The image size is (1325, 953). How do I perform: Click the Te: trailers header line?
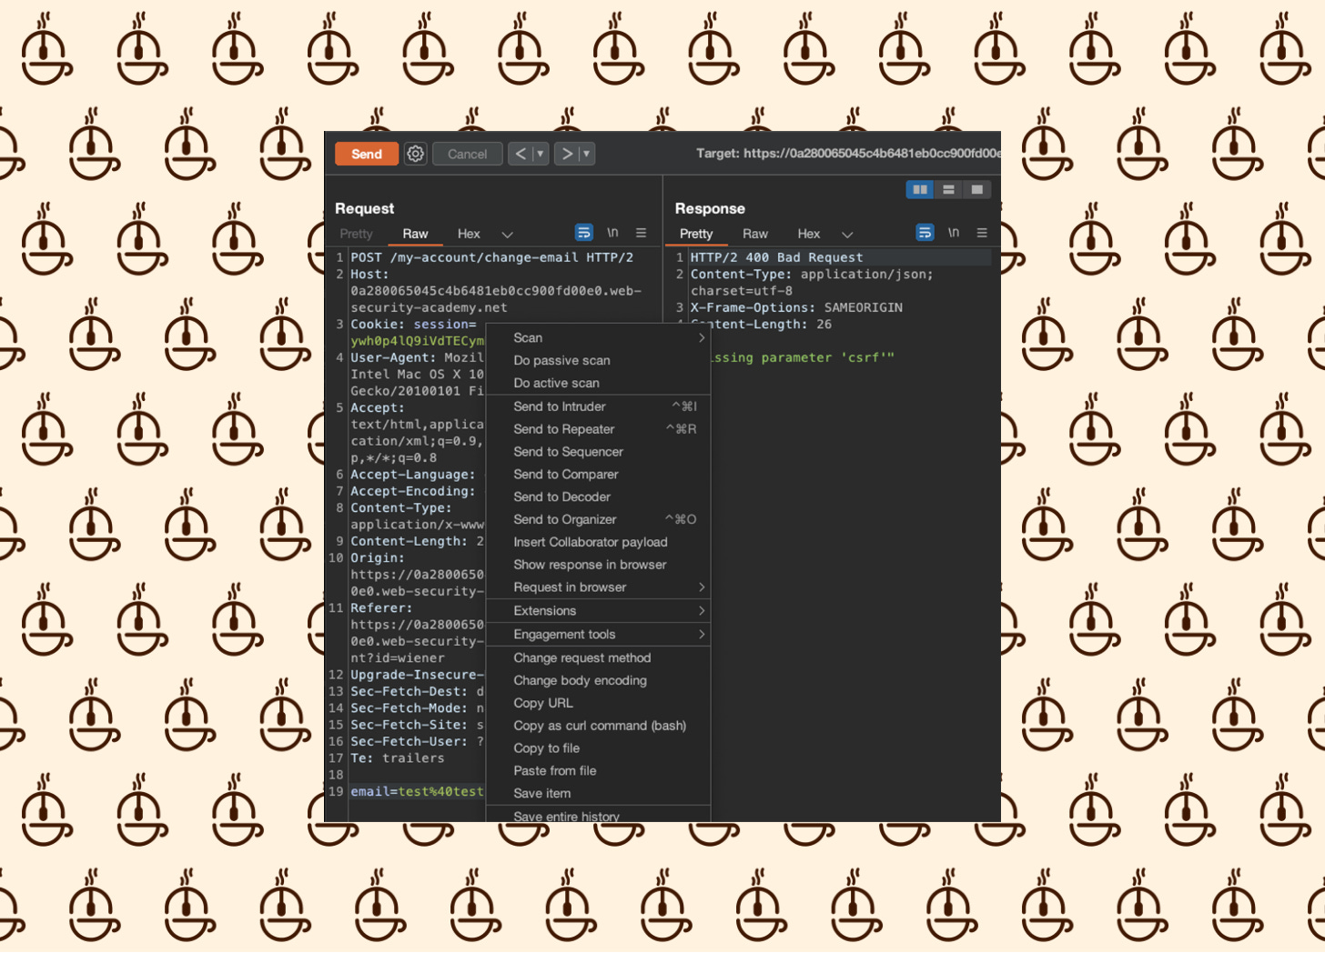pyautogui.click(x=398, y=758)
